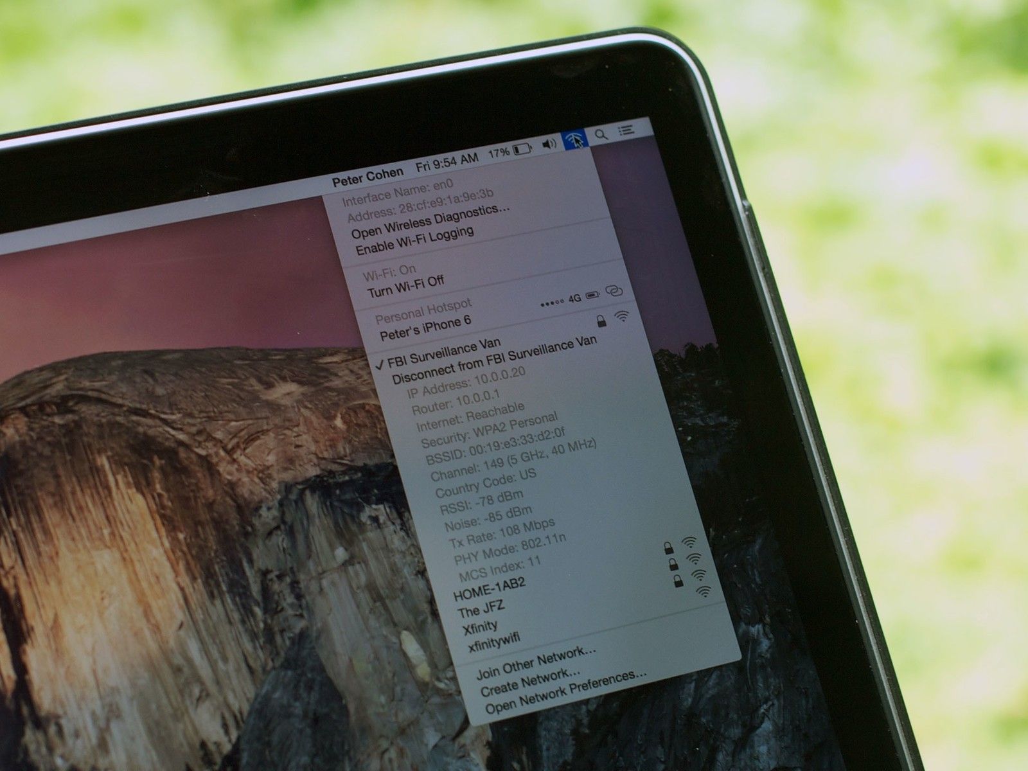Open the Peter Cohen user menu

click(x=368, y=177)
